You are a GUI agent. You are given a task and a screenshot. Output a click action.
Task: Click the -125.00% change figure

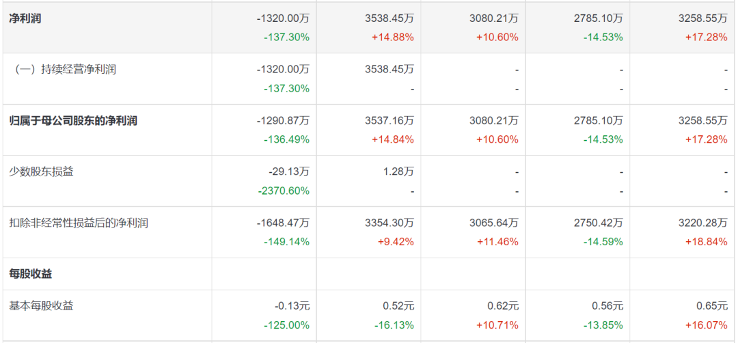[286, 325]
